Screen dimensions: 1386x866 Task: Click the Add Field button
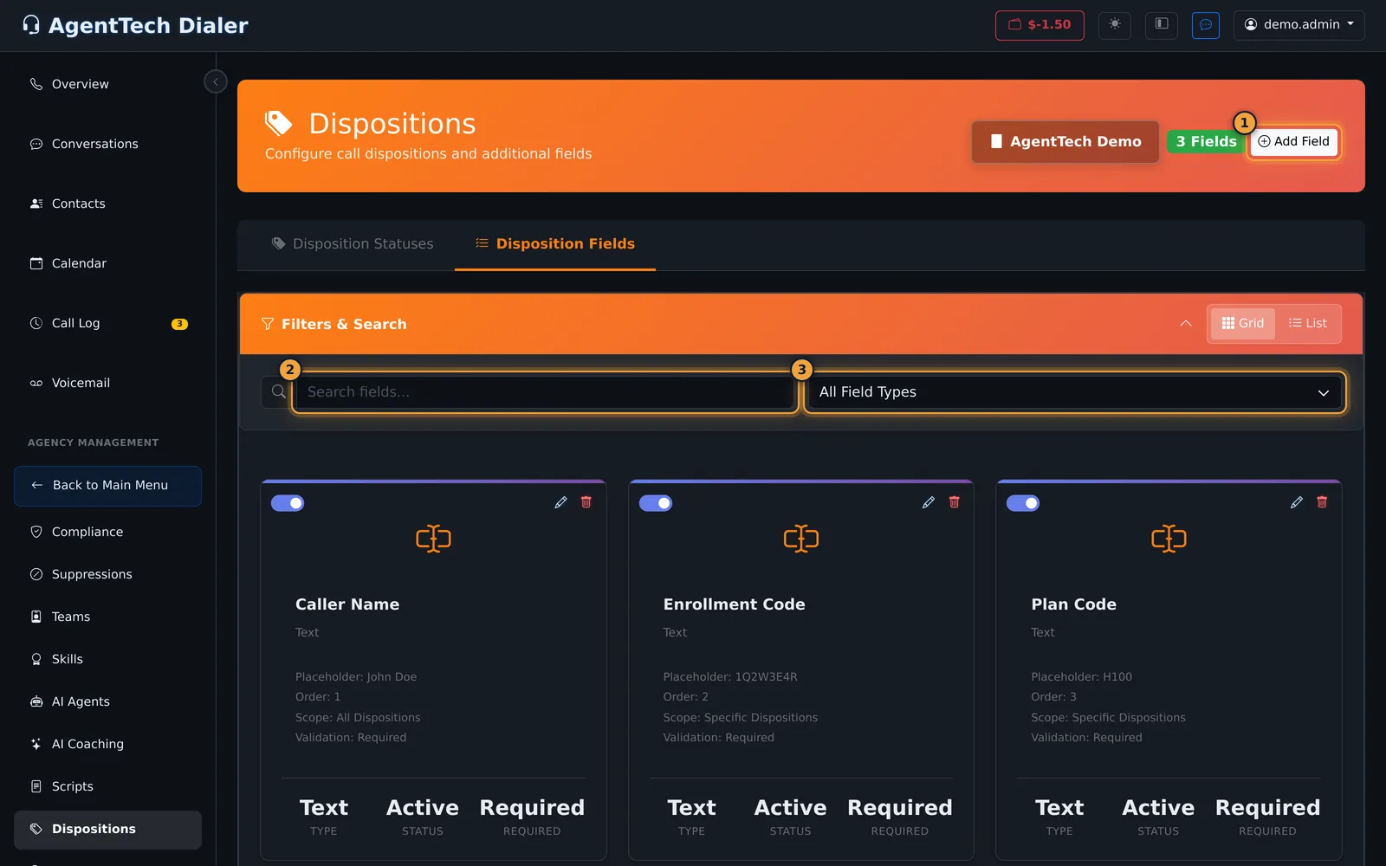point(1294,141)
